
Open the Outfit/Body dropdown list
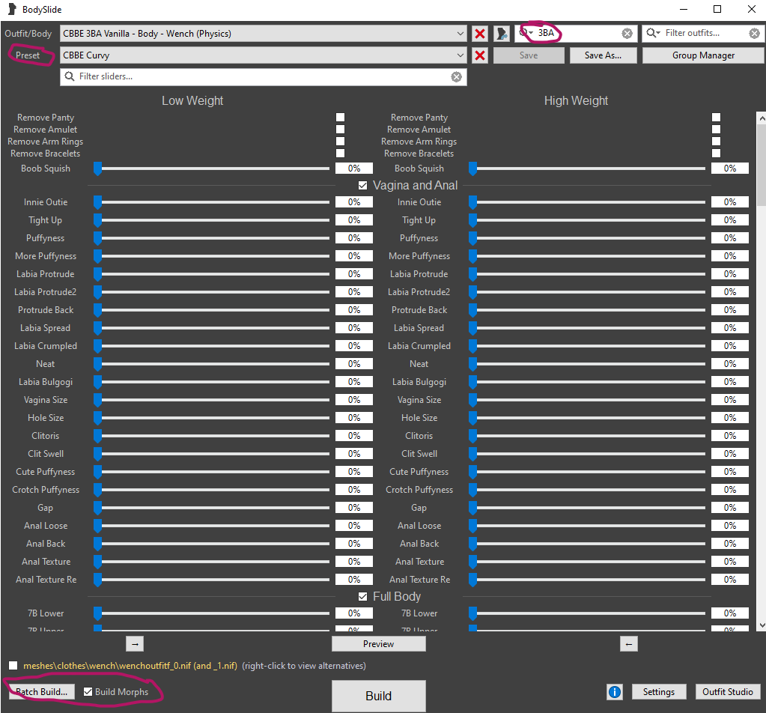click(264, 33)
